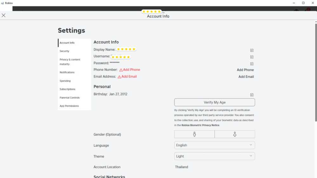The image size is (317, 178).
Task: Click the warning triangle beside Add Phone
Action: point(121,70)
